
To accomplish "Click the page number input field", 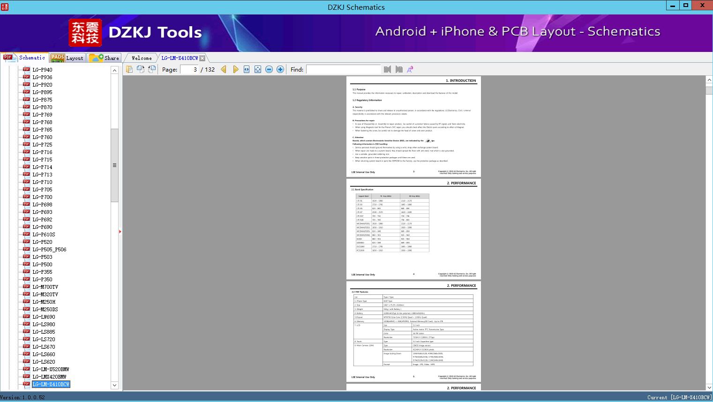I will pyautogui.click(x=189, y=69).
